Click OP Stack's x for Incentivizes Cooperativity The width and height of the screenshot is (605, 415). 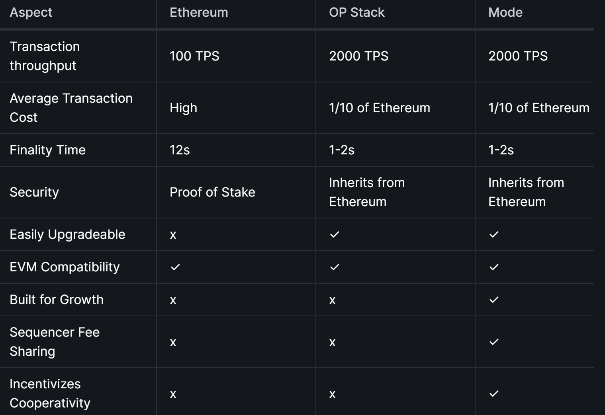click(x=332, y=394)
